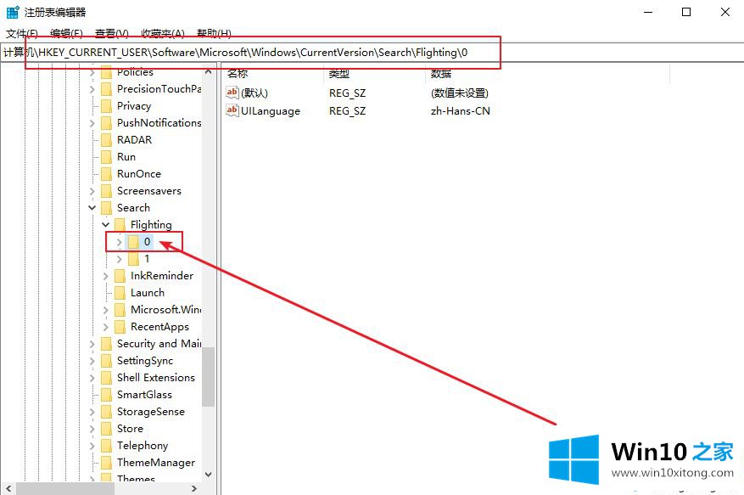Expand the PushNotifications key
Screen dimensions: 744x495
[x=92, y=123]
